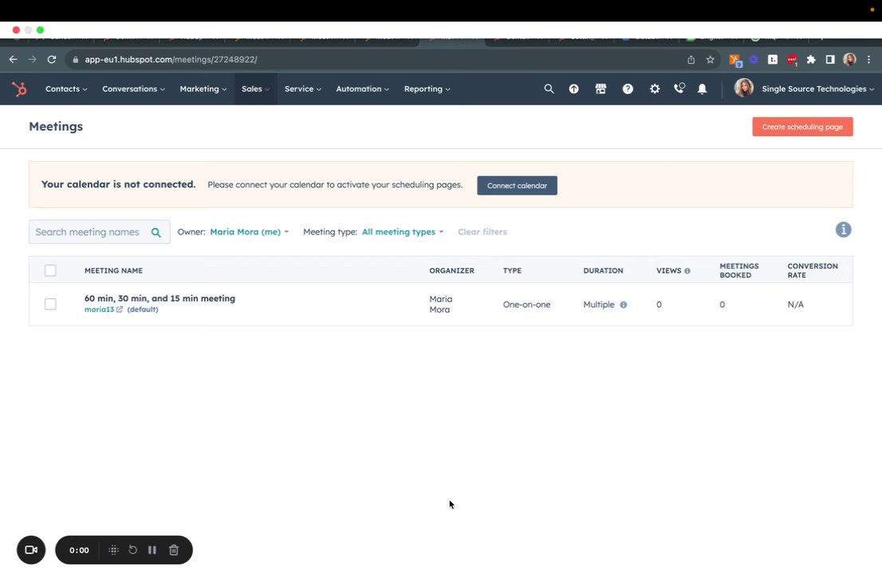The height and width of the screenshot is (574, 882).
Task: Click the N/A conversion rate cell
Action: point(795,305)
